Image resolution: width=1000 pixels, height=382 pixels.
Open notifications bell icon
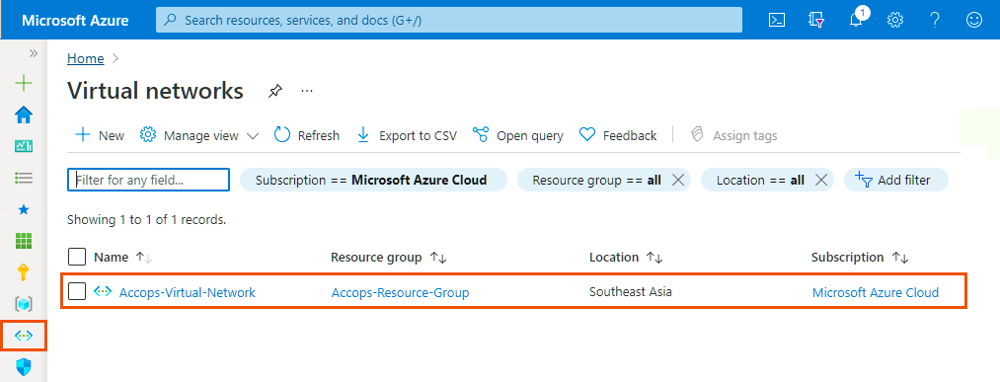pos(857,21)
